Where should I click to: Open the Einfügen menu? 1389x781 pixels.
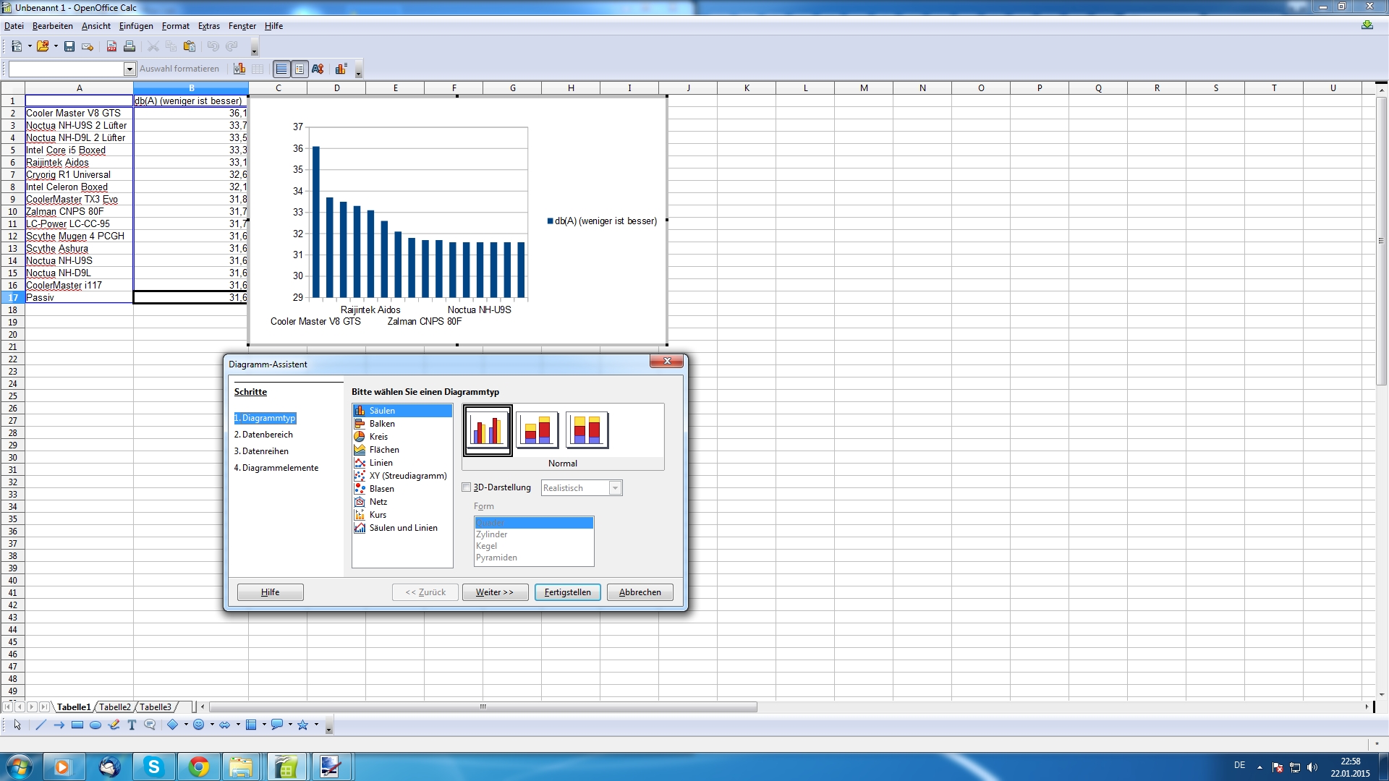(x=136, y=26)
